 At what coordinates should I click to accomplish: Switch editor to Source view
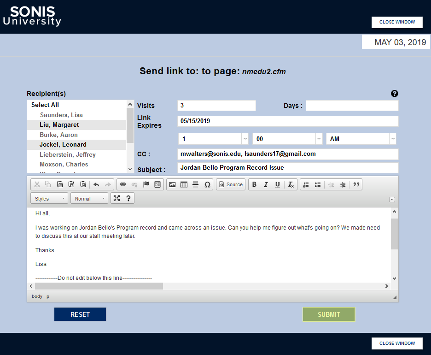click(x=231, y=184)
